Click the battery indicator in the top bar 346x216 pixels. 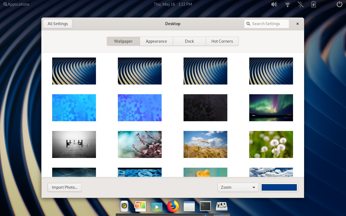[313, 4]
